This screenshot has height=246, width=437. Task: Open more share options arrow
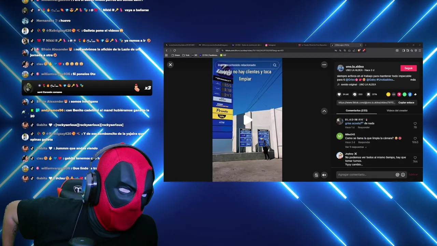pos(415,94)
